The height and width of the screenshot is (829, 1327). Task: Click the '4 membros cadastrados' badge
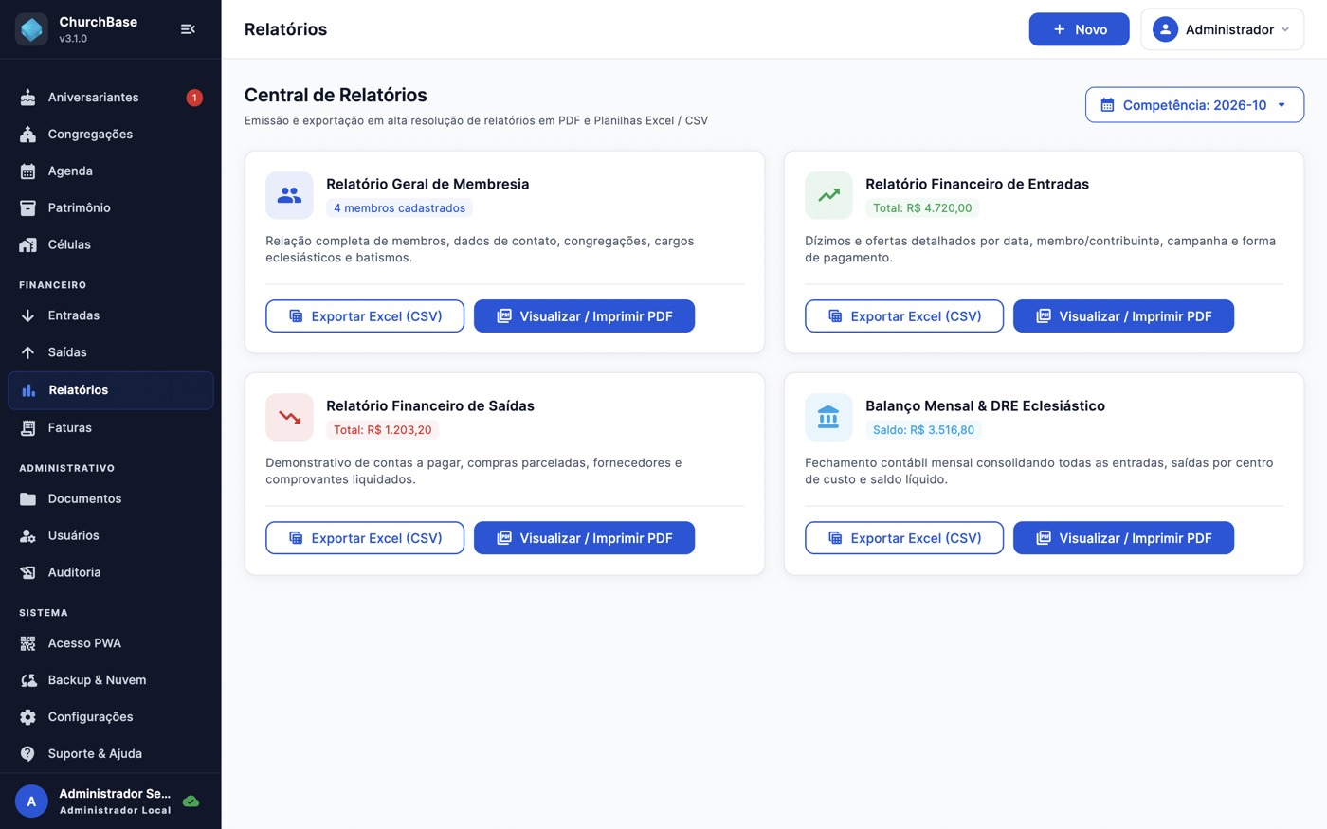(399, 208)
